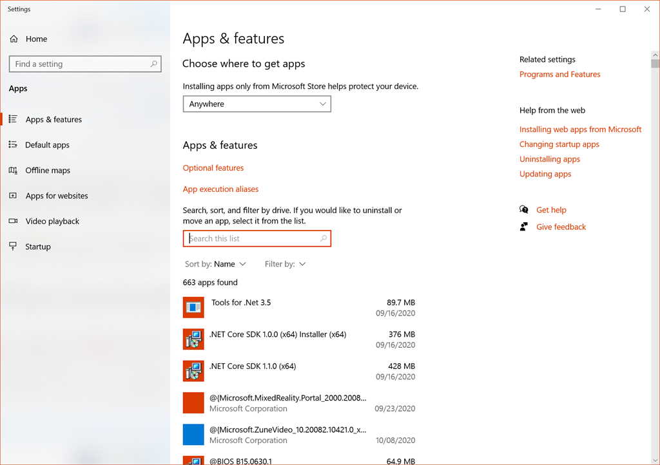The height and width of the screenshot is (465, 660).
Task: Select the @BIOS B15.0630.1 entry
Action: (x=299, y=460)
